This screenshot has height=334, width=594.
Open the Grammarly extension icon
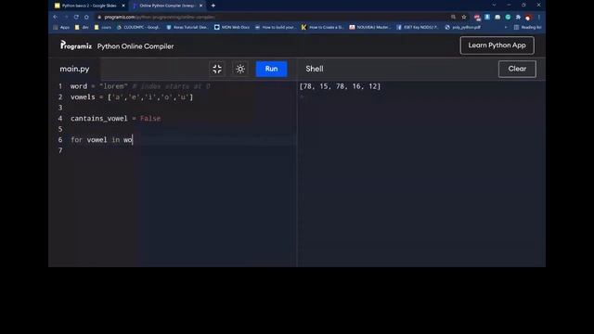(x=508, y=17)
